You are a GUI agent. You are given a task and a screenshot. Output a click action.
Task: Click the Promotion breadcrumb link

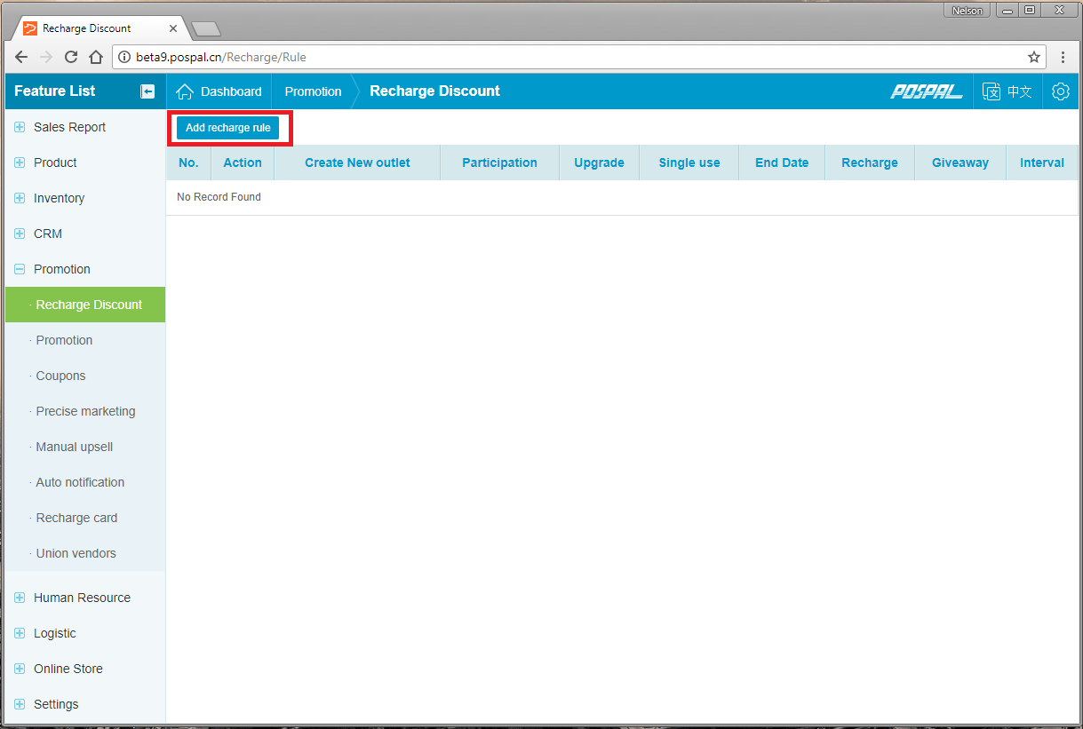point(313,91)
